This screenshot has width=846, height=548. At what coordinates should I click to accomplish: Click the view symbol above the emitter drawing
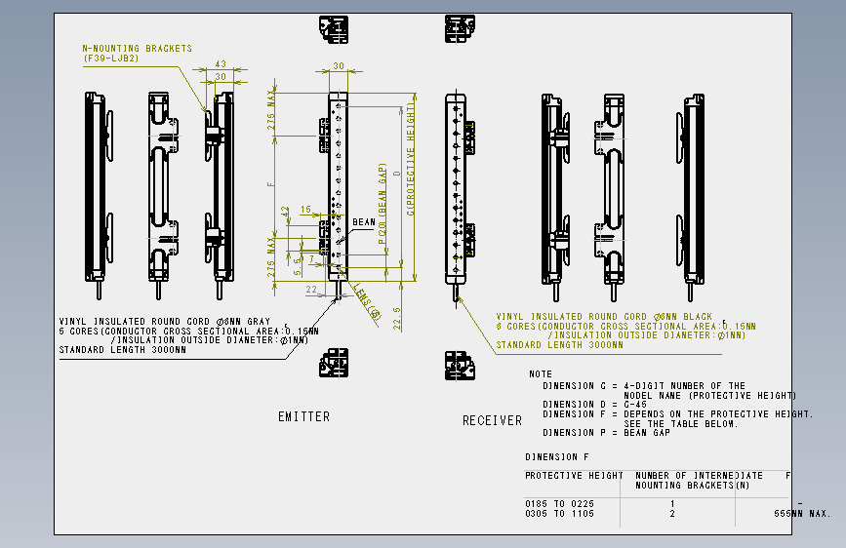pos(334,29)
